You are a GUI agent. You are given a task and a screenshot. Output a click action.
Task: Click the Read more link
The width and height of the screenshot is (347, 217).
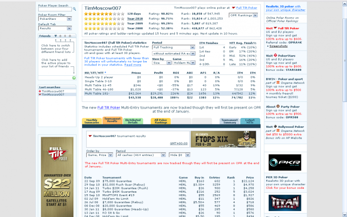tap(132, 65)
